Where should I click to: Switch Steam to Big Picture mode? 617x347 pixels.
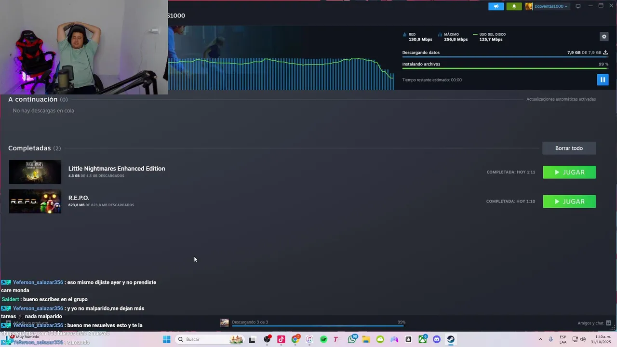578,6
